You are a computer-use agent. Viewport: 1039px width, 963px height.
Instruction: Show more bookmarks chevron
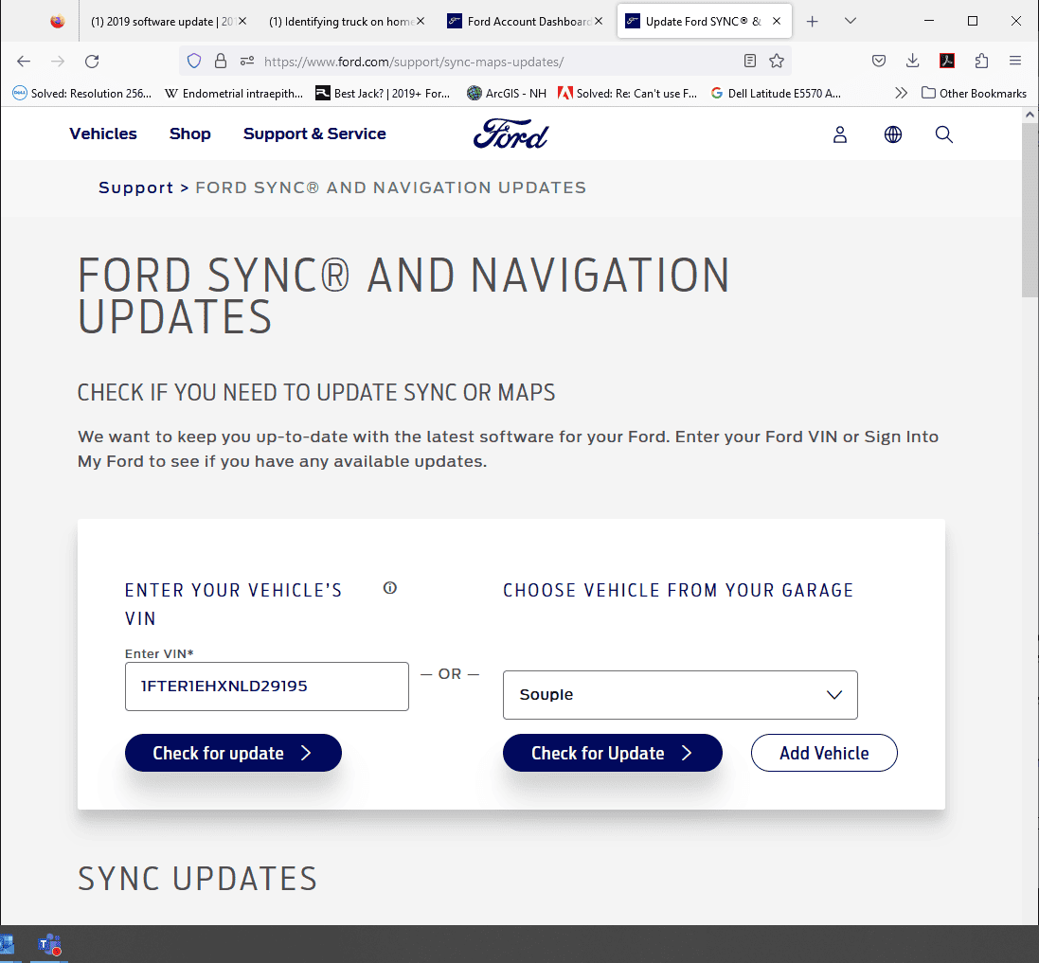[x=901, y=94]
